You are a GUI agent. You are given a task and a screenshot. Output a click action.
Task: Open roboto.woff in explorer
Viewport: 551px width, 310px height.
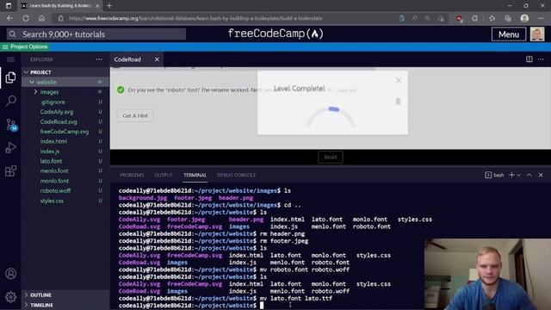point(55,190)
